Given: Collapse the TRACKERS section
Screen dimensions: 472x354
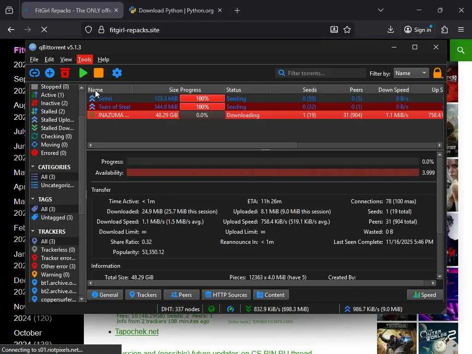Looking at the screenshot, I should point(33,231).
